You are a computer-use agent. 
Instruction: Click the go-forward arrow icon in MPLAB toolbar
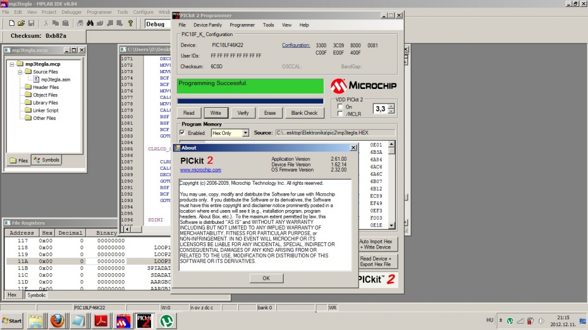[119, 24]
